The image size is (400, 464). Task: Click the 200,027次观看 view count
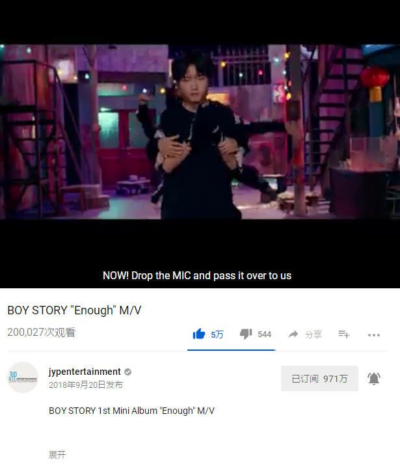[x=42, y=333]
